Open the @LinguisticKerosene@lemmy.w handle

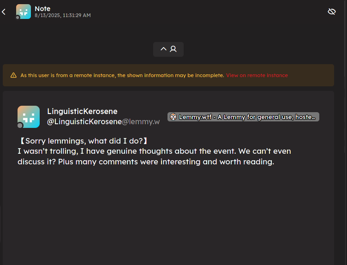[x=103, y=121]
